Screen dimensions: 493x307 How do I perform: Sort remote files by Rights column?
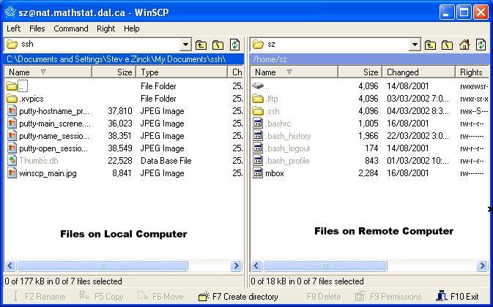472,72
